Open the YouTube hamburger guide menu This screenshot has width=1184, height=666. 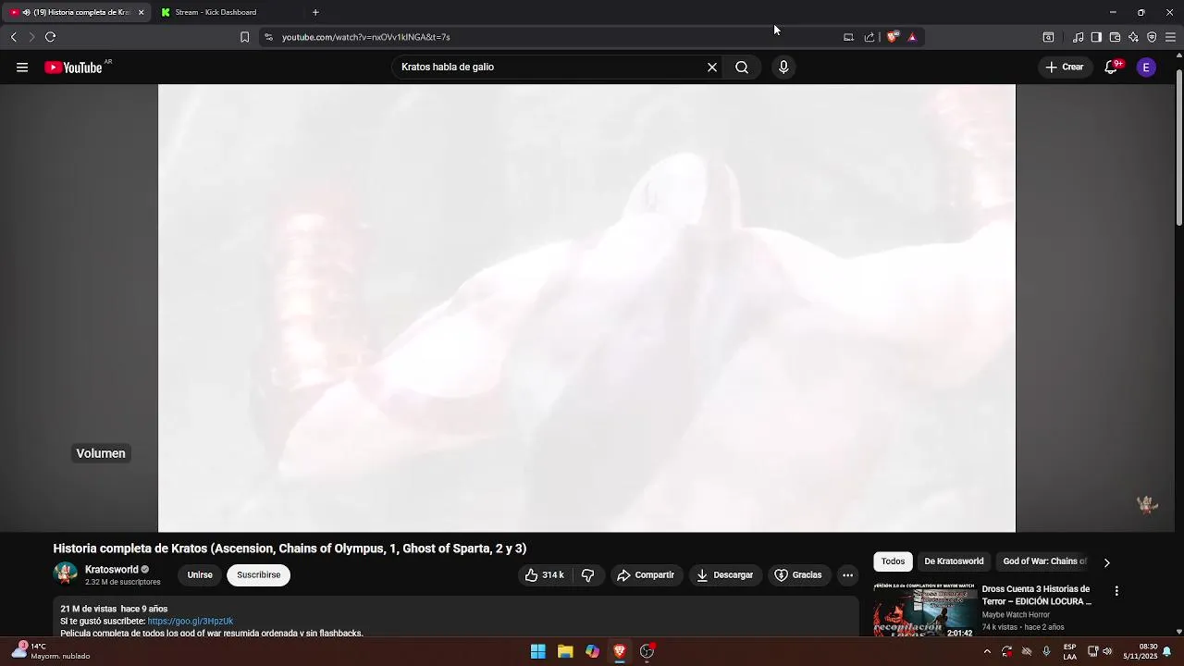[22, 68]
